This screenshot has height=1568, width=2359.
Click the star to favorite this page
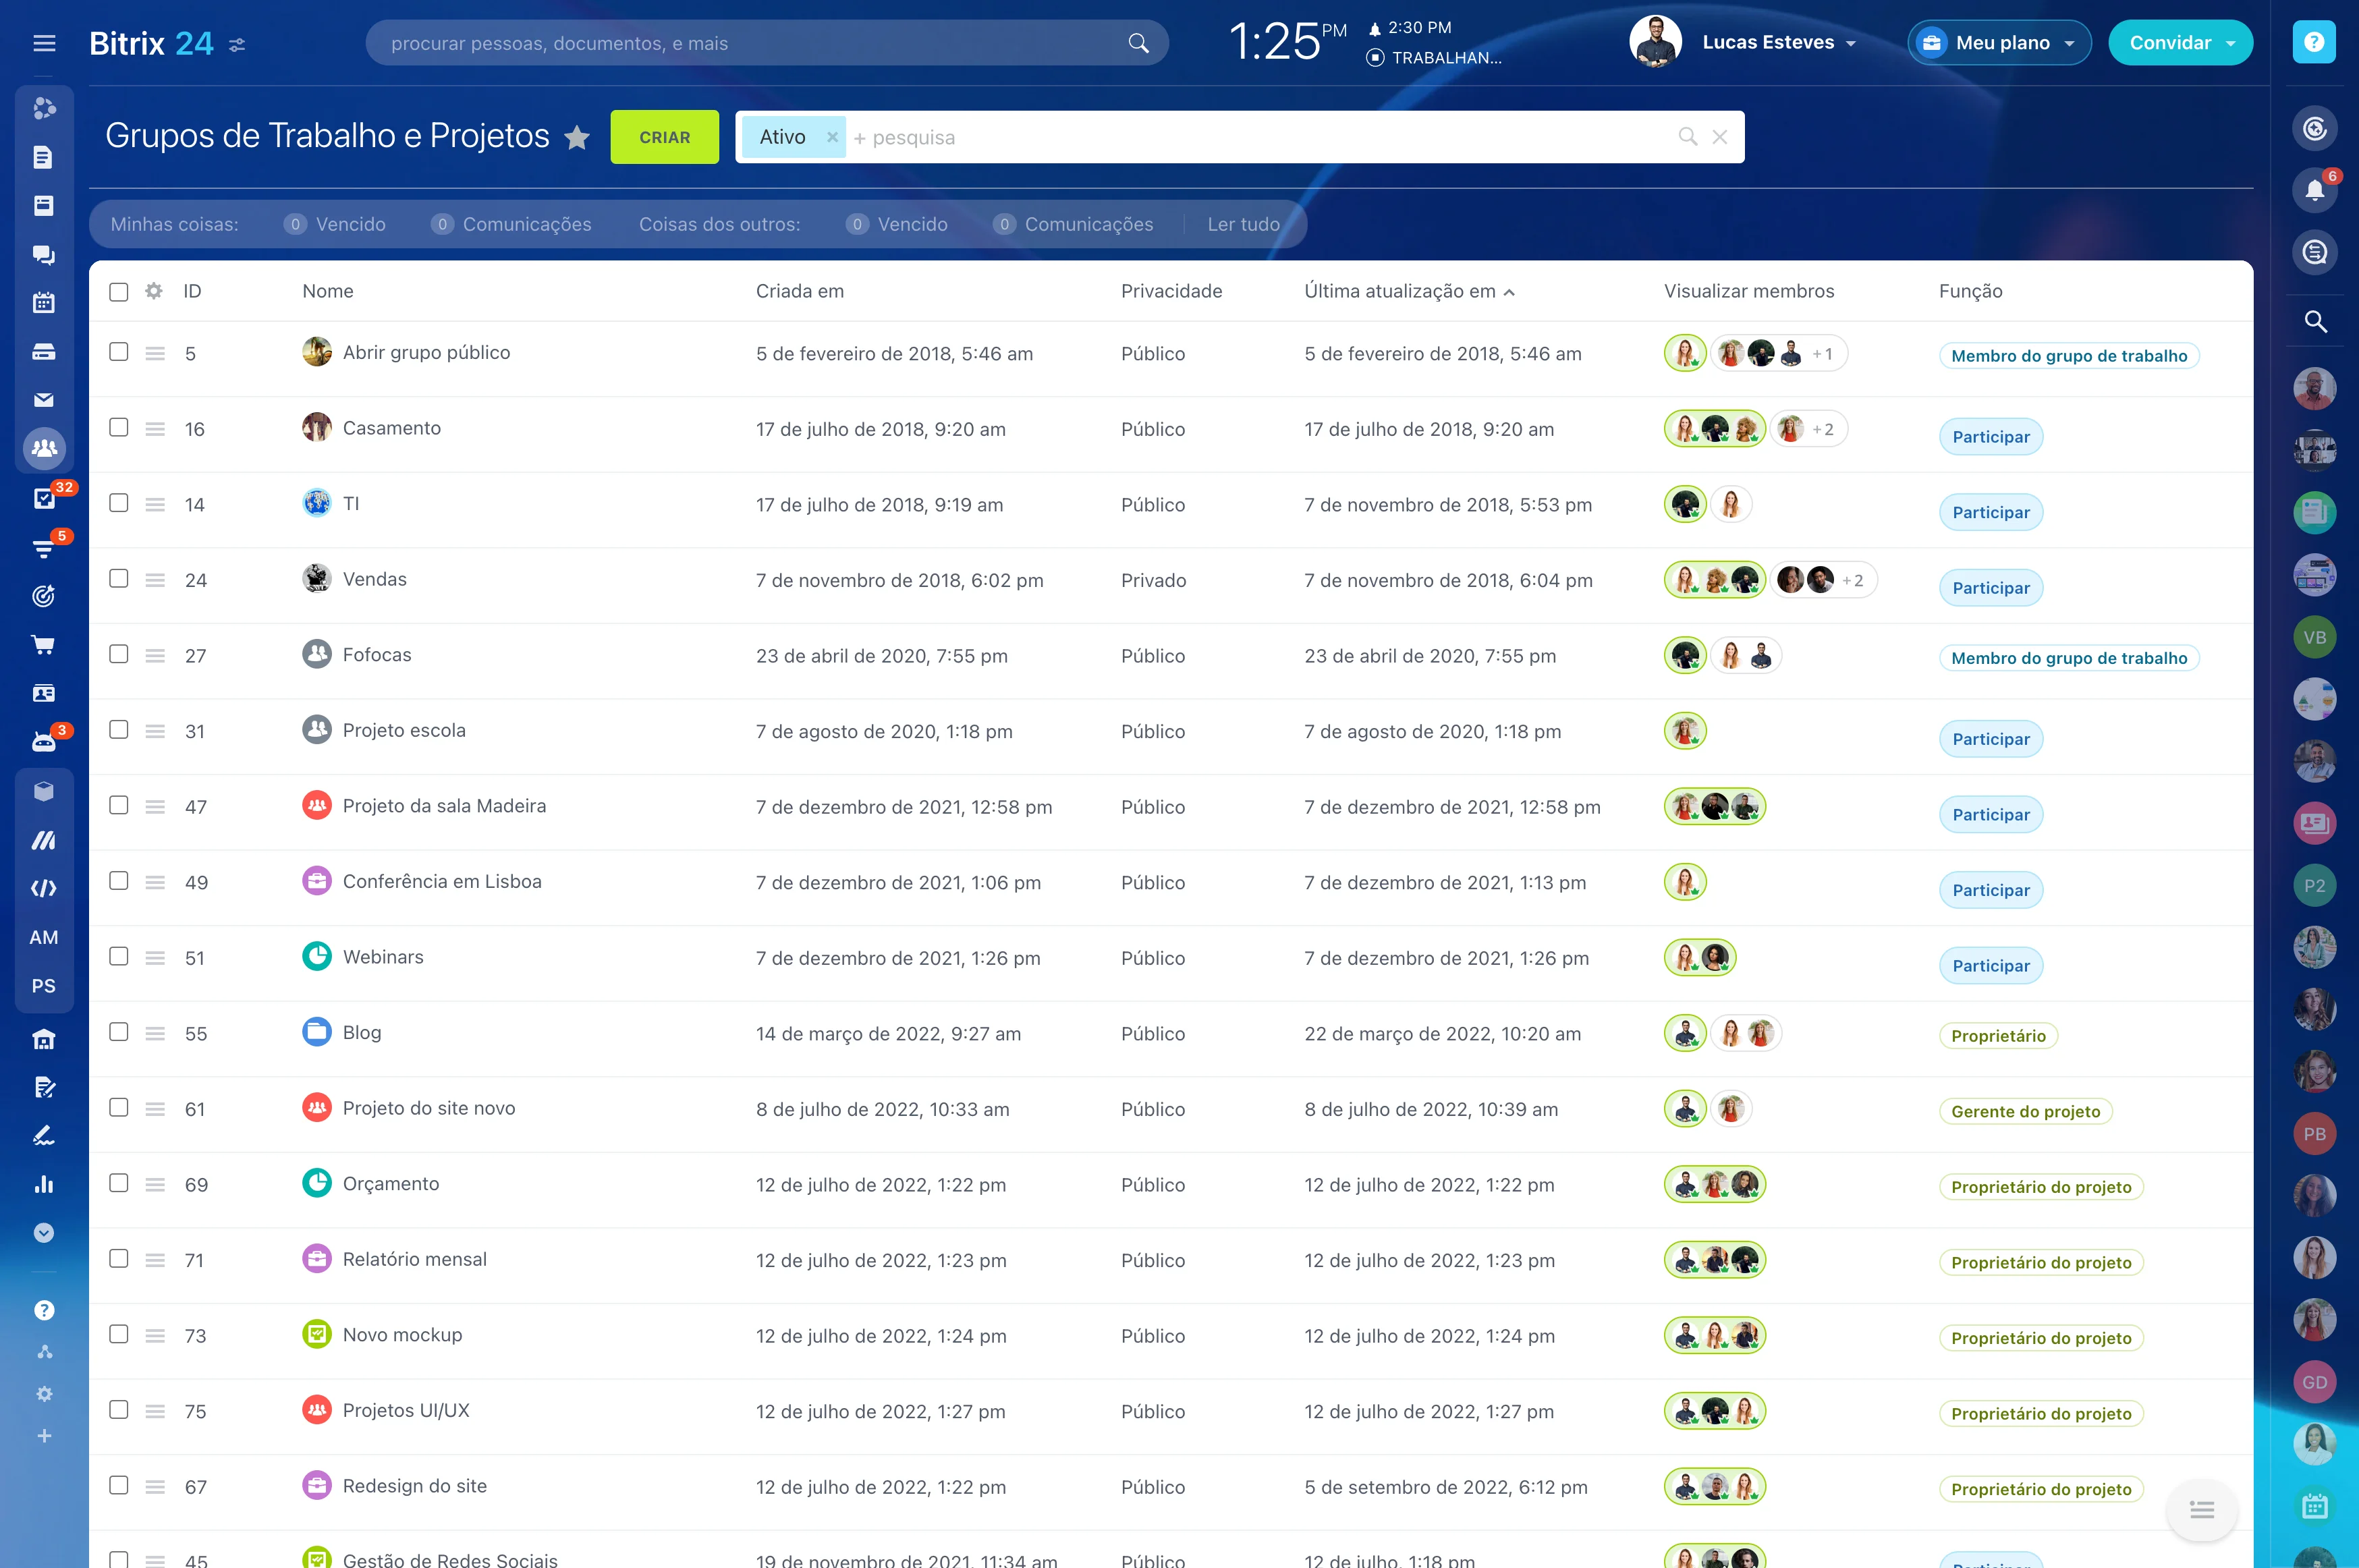(x=577, y=137)
